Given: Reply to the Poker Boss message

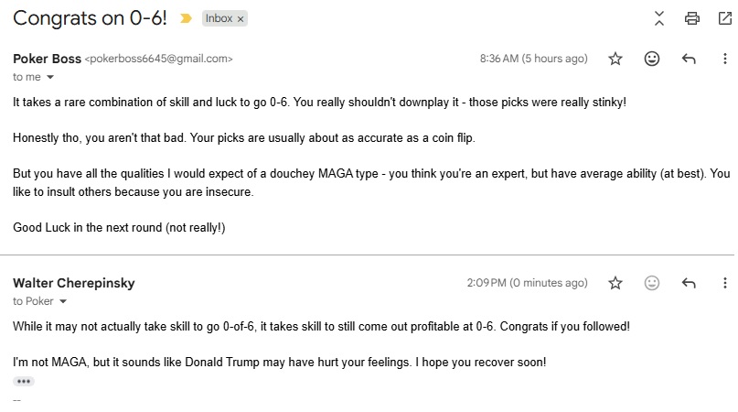Looking at the screenshot, I should [689, 59].
